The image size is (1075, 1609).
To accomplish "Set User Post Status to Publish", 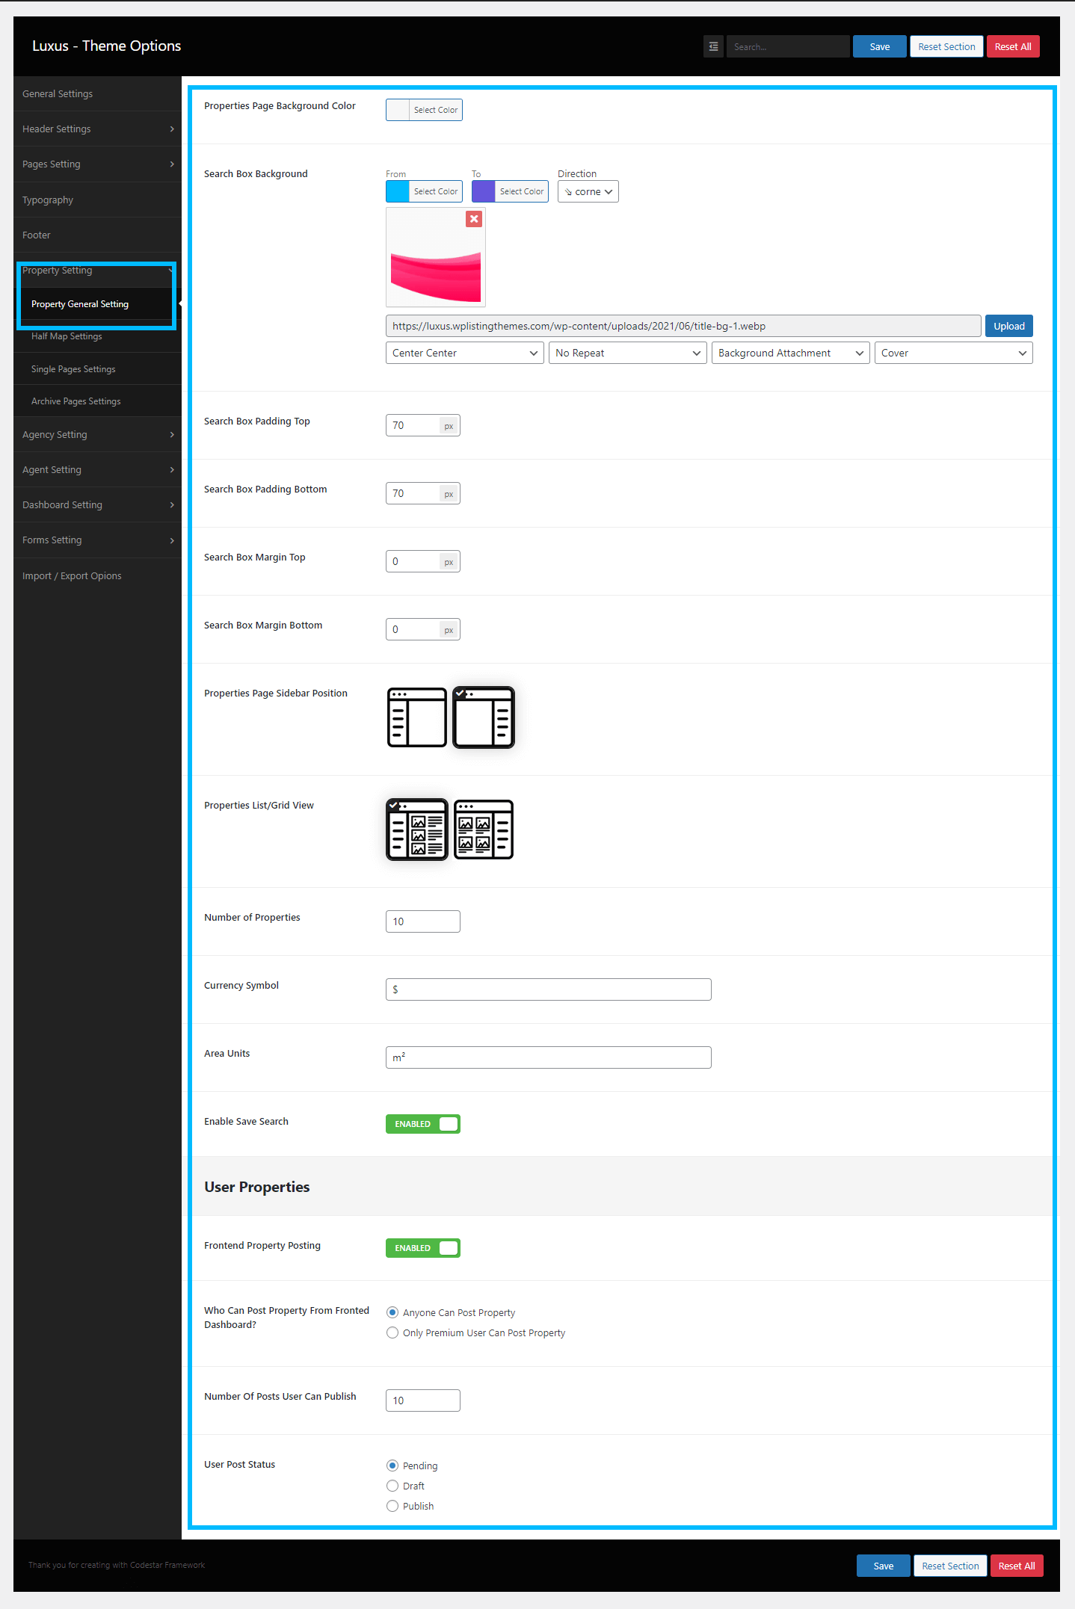I will [392, 1506].
